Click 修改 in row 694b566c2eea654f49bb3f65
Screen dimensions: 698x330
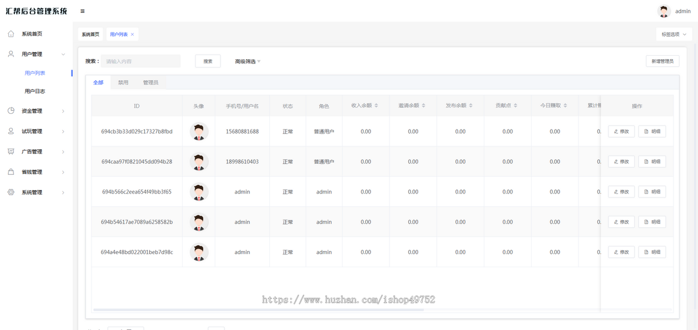[621, 192]
